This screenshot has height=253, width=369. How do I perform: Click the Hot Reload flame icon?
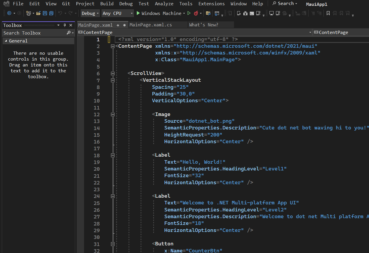pos(196,13)
